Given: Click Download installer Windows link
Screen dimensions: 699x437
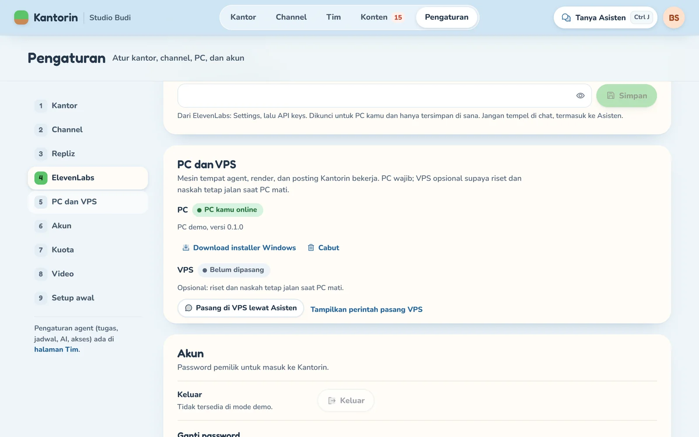Looking at the screenshot, I should (x=239, y=248).
